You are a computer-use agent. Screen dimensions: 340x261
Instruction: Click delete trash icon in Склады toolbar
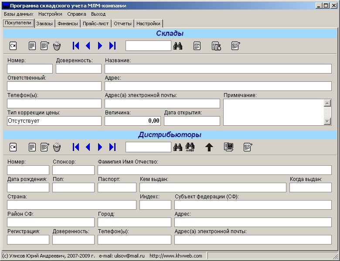point(57,46)
